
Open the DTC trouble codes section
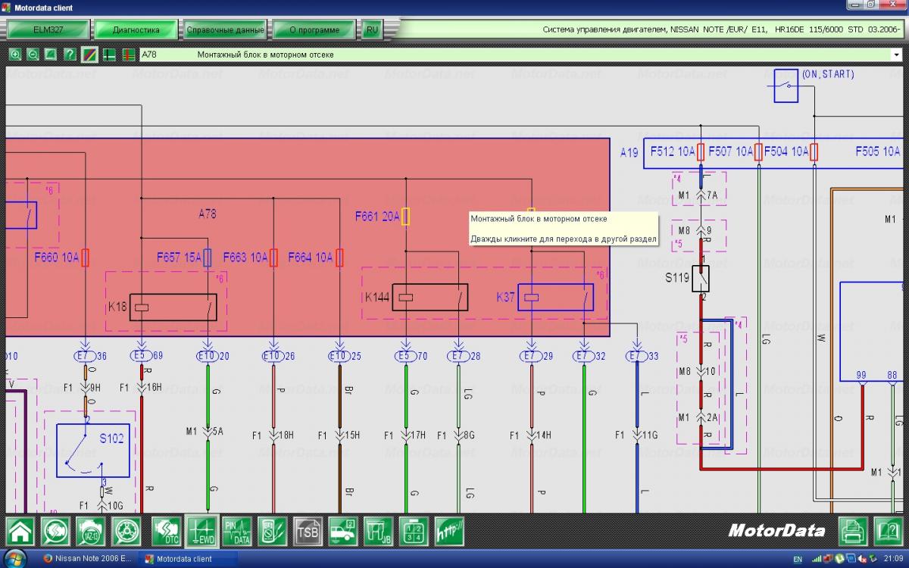click(167, 531)
